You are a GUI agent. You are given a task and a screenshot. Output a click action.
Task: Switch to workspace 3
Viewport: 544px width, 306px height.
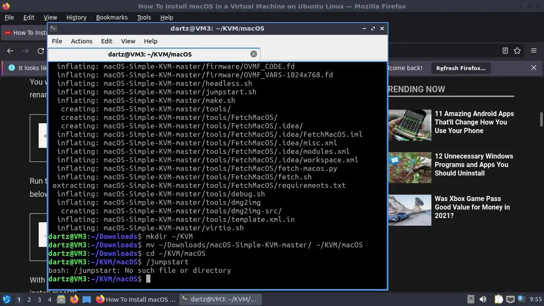click(x=40, y=300)
